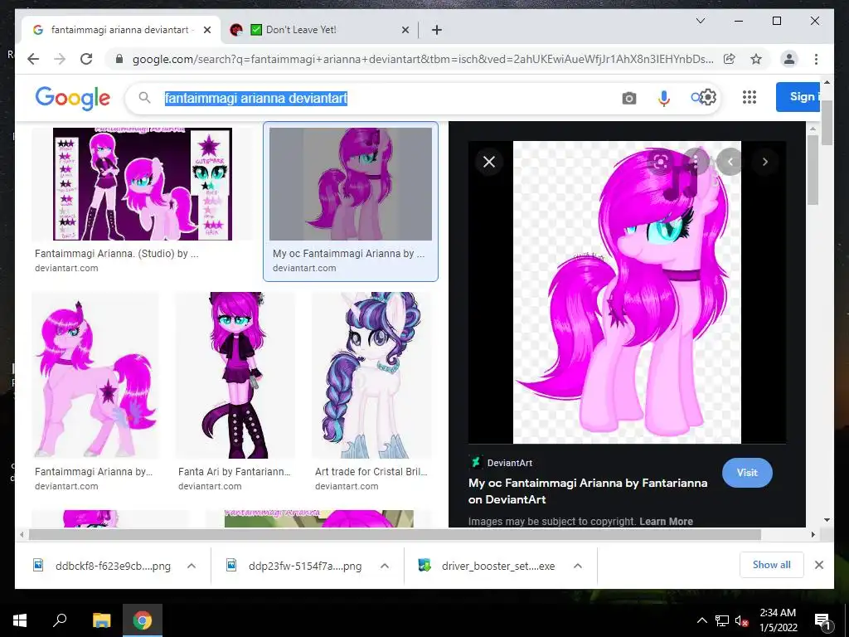Click the page vertical scrollbar thumb

[827, 123]
